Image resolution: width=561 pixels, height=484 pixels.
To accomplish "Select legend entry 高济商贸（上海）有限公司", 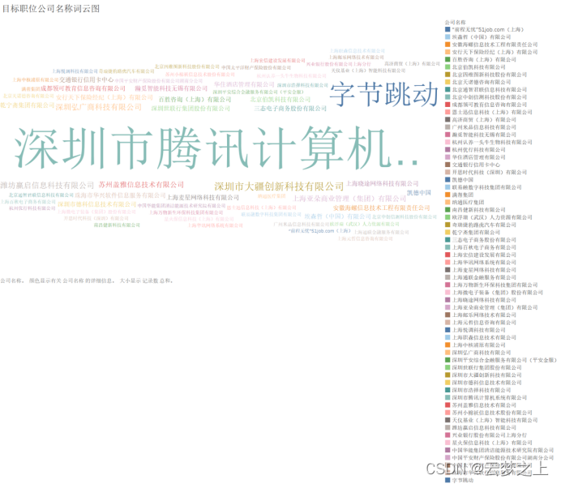I will (481, 119).
